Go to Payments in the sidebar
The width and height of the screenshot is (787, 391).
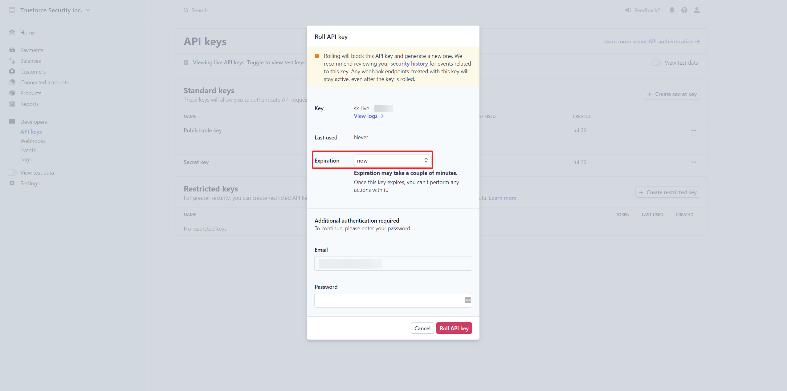[x=32, y=50]
